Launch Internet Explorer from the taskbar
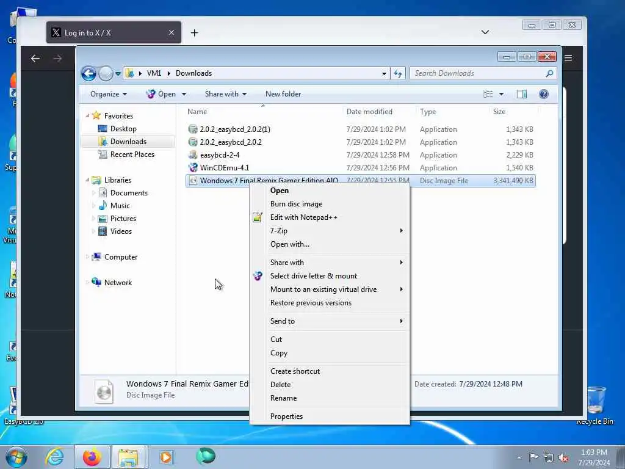The image size is (625, 469). click(x=54, y=457)
